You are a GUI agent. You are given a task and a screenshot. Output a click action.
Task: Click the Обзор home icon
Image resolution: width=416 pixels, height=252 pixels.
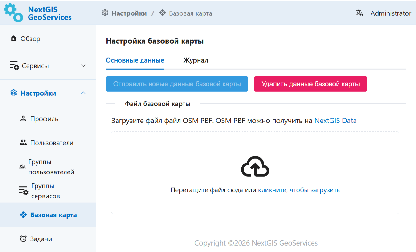point(13,39)
